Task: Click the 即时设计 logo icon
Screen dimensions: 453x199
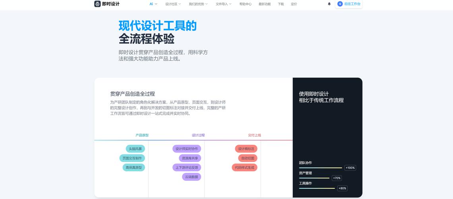Action: 98,4
